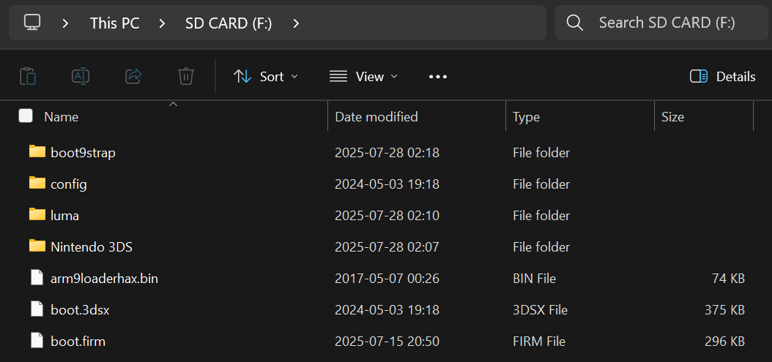Open the Sort dropdown menu
The height and width of the screenshot is (362, 772).
pyautogui.click(x=265, y=76)
